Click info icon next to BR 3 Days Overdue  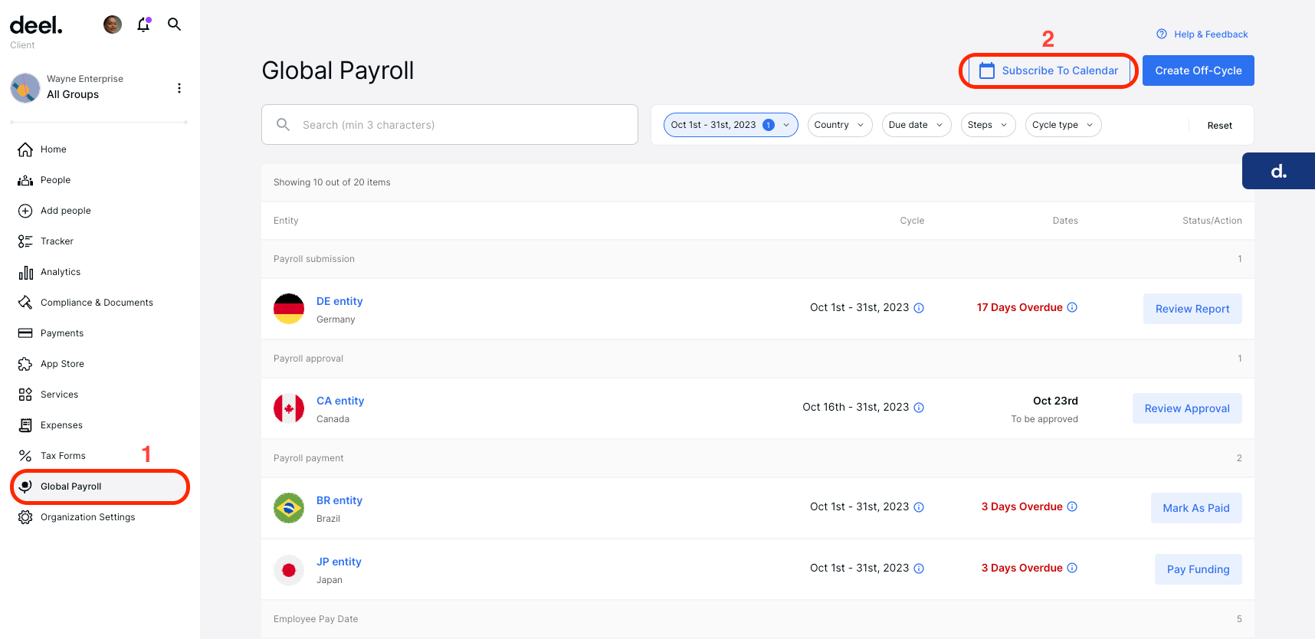(1072, 506)
